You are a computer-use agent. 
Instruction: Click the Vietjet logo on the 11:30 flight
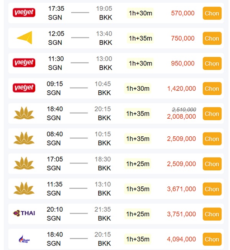pyautogui.click(x=24, y=63)
